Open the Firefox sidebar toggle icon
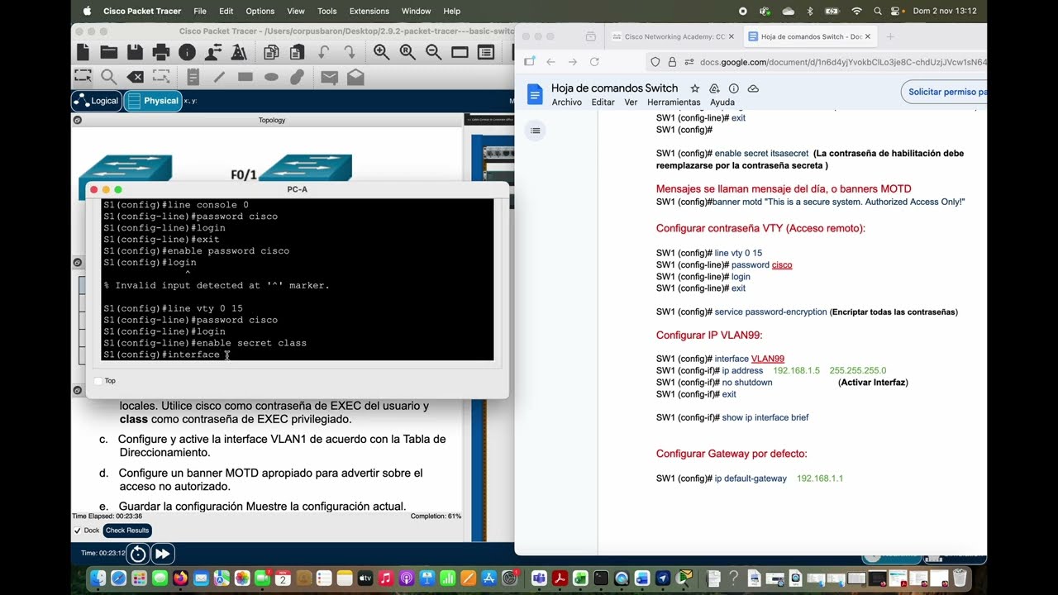The height and width of the screenshot is (595, 1058). (x=529, y=62)
